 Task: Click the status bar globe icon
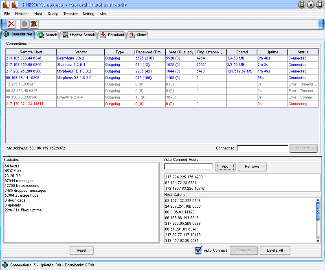pos(5,265)
